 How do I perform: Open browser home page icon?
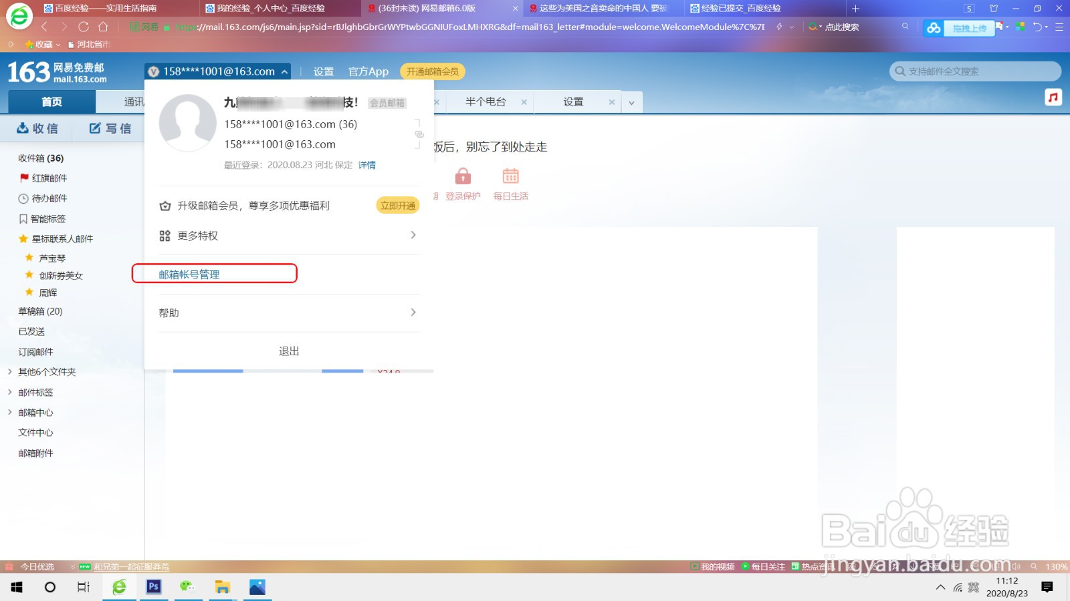tap(103, 27)
